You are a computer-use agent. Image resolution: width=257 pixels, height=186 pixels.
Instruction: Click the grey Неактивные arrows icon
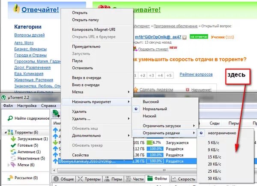tap(13, 158)
